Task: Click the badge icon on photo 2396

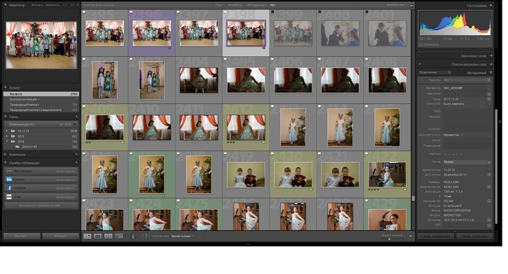Action: 169,48
